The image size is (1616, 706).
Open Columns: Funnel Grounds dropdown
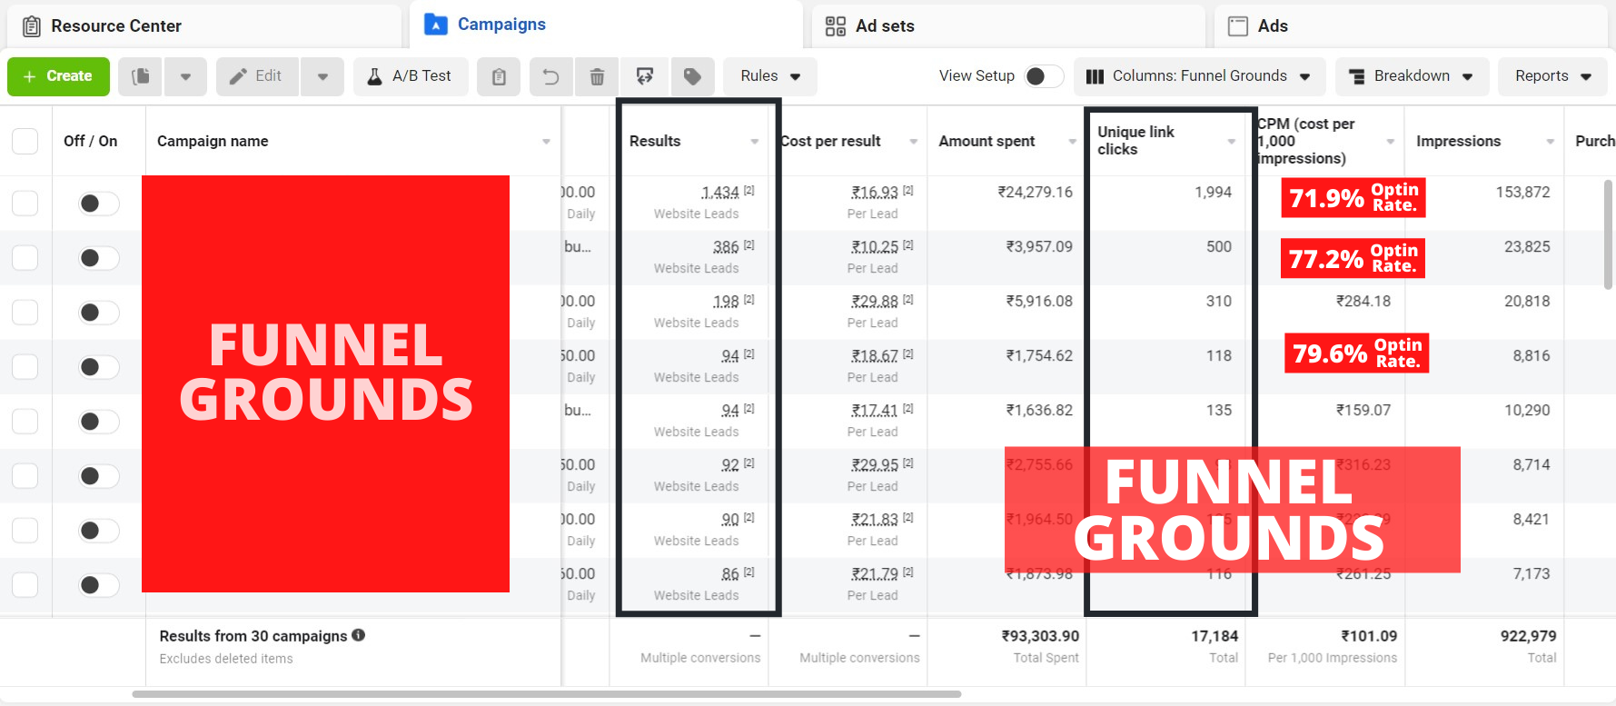[1200, 76]
